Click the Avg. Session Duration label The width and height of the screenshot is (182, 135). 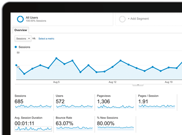pyautogui.click(x=29, y=118)
